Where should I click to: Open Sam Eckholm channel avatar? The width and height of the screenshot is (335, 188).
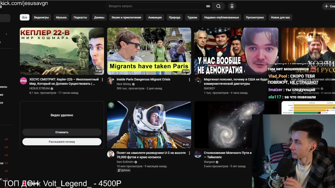click(111, 154)
